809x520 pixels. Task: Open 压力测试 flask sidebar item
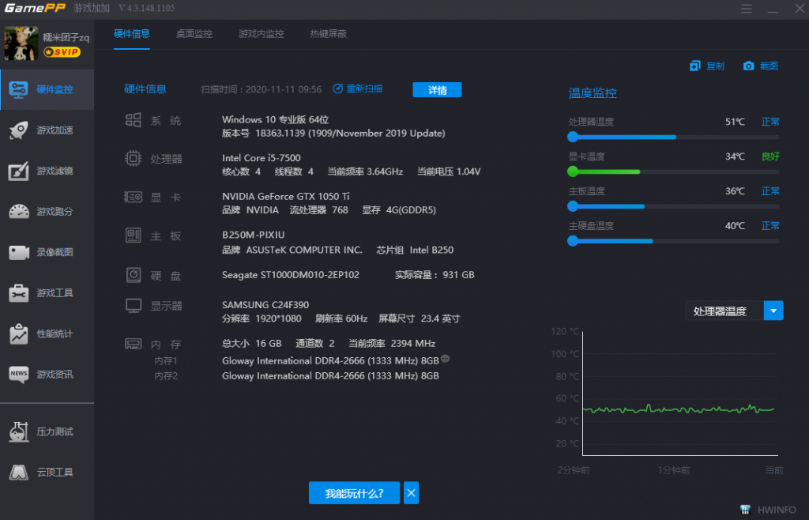tap(47, 431)
